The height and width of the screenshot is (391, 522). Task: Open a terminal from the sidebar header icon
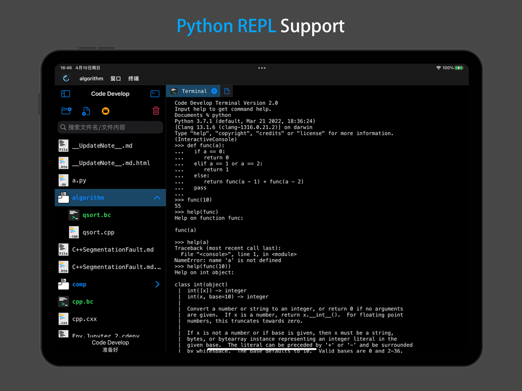pyautogui.click(x=155, y=94)
